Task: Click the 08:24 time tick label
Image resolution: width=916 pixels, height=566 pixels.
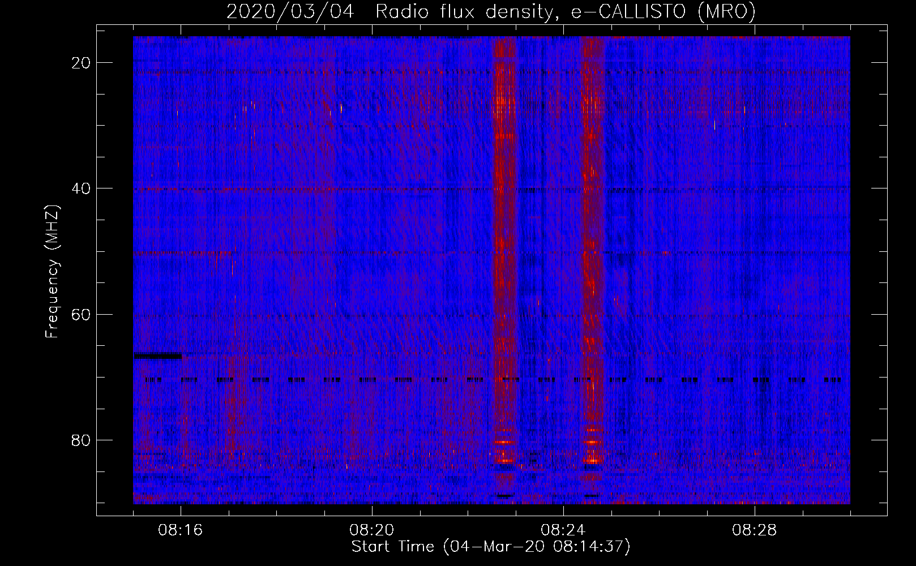Action: [x=563, y=530]
